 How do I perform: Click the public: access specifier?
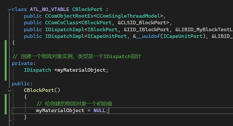click(22, 84)
